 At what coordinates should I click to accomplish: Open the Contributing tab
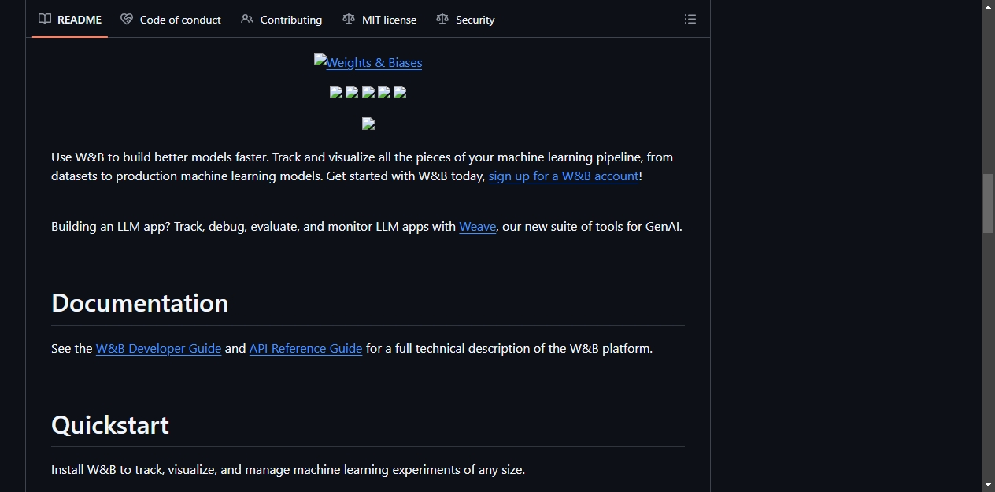[x=282, y=20]
